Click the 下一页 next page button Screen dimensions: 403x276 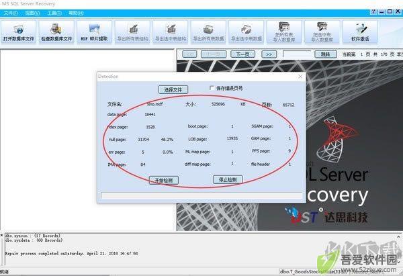point(243,54)
